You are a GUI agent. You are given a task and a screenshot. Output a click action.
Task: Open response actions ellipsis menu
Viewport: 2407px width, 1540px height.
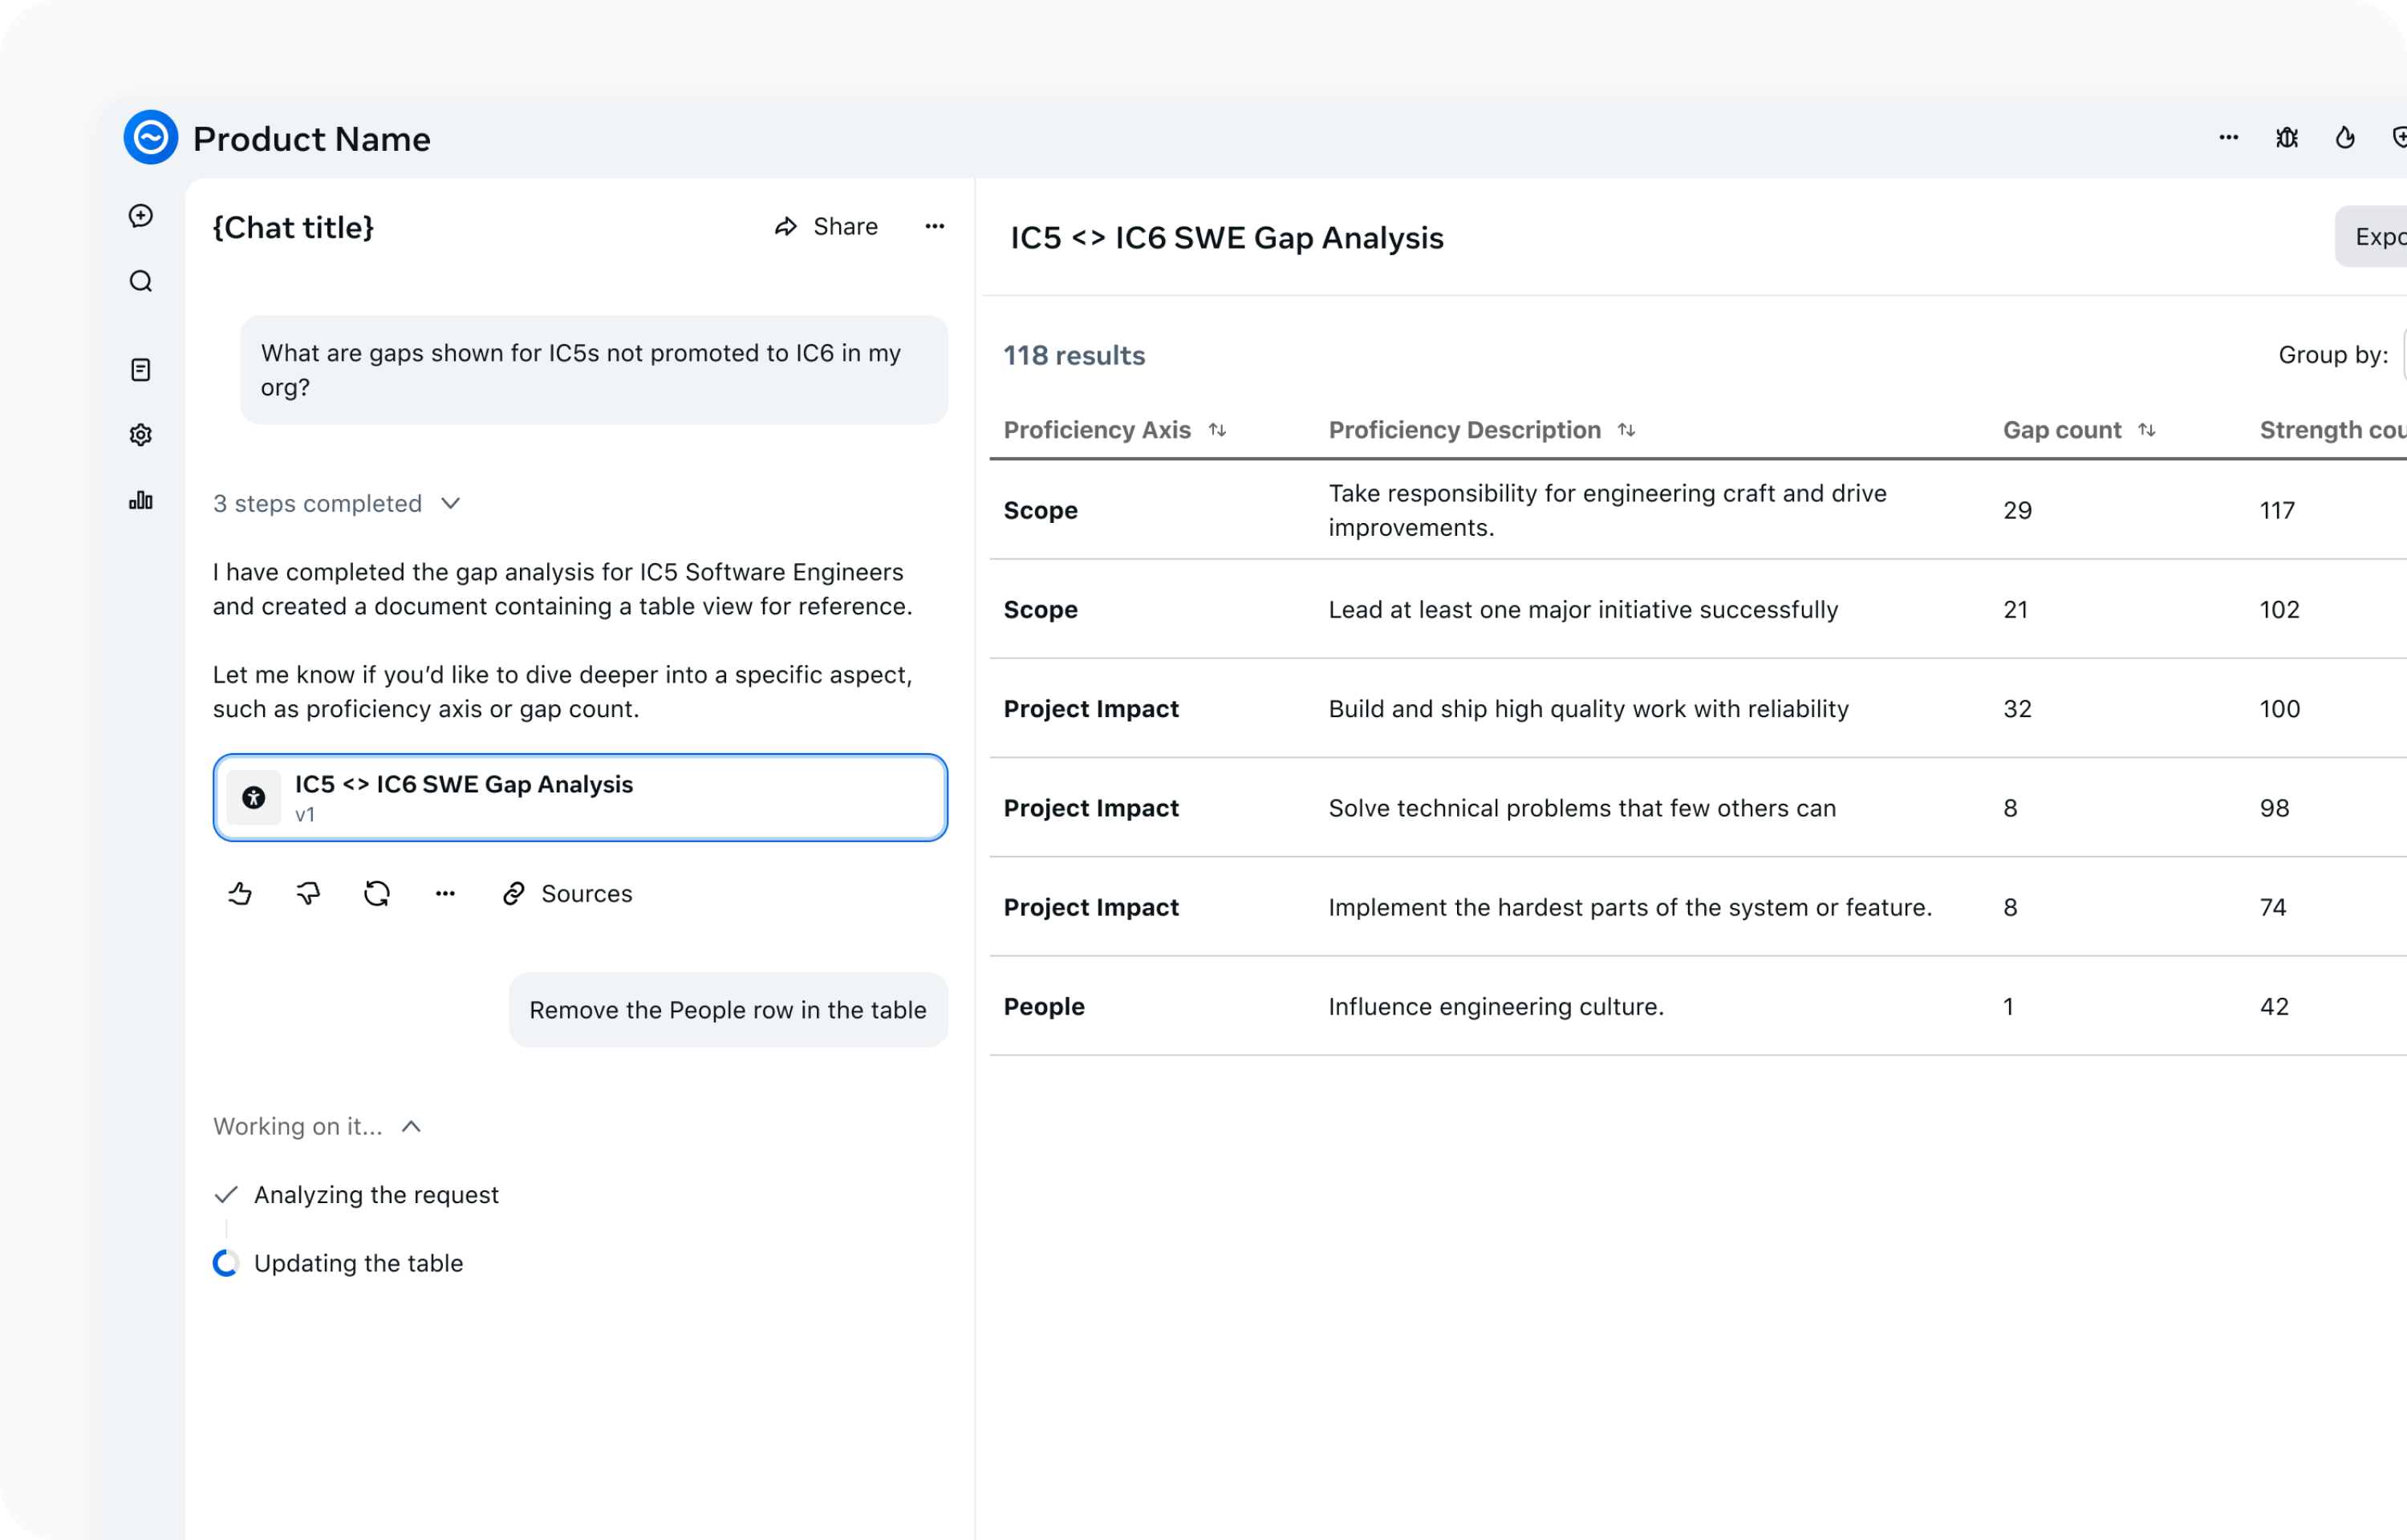click(445, 893)
